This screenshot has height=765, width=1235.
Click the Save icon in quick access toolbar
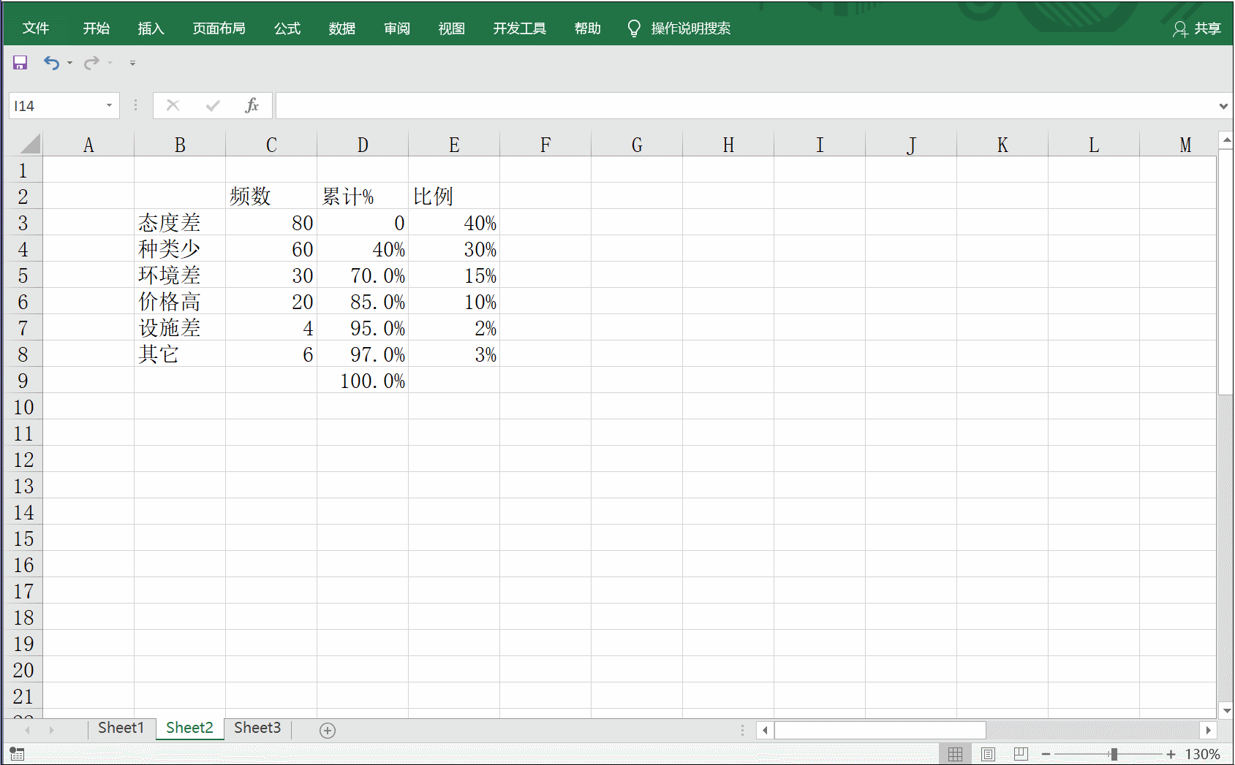click(20, 63)
